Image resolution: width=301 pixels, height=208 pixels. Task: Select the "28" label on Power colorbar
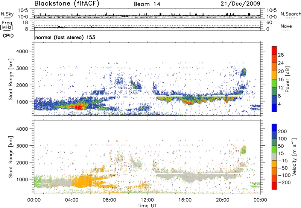click(281, 55)
